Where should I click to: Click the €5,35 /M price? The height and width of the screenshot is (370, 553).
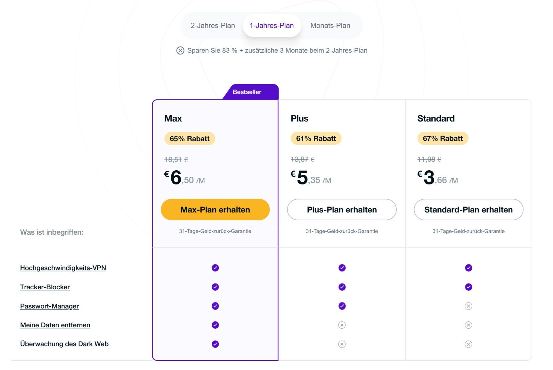pyautogui.click(x=311, y=178)
